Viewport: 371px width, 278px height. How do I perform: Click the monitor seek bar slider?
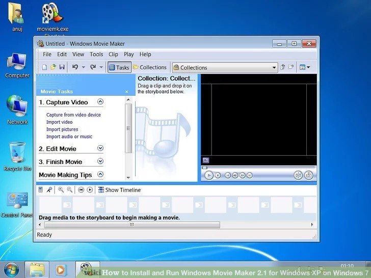click(205, 168)
